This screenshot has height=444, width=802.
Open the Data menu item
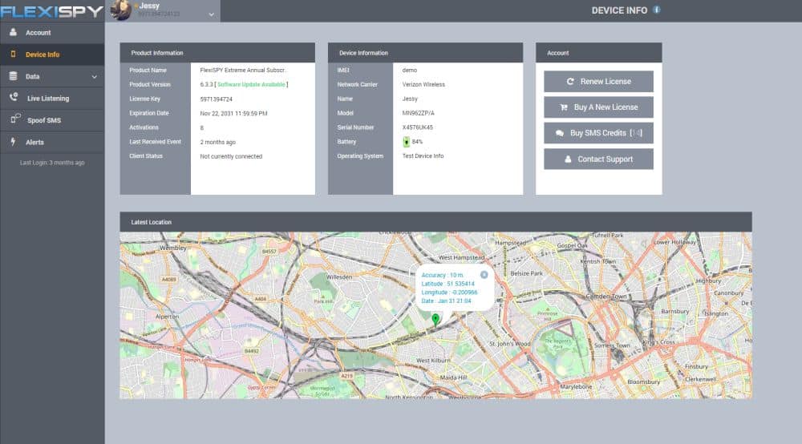tap(52, 77)
